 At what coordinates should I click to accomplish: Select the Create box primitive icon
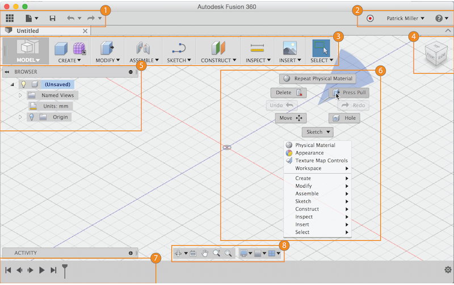point(61,48)
